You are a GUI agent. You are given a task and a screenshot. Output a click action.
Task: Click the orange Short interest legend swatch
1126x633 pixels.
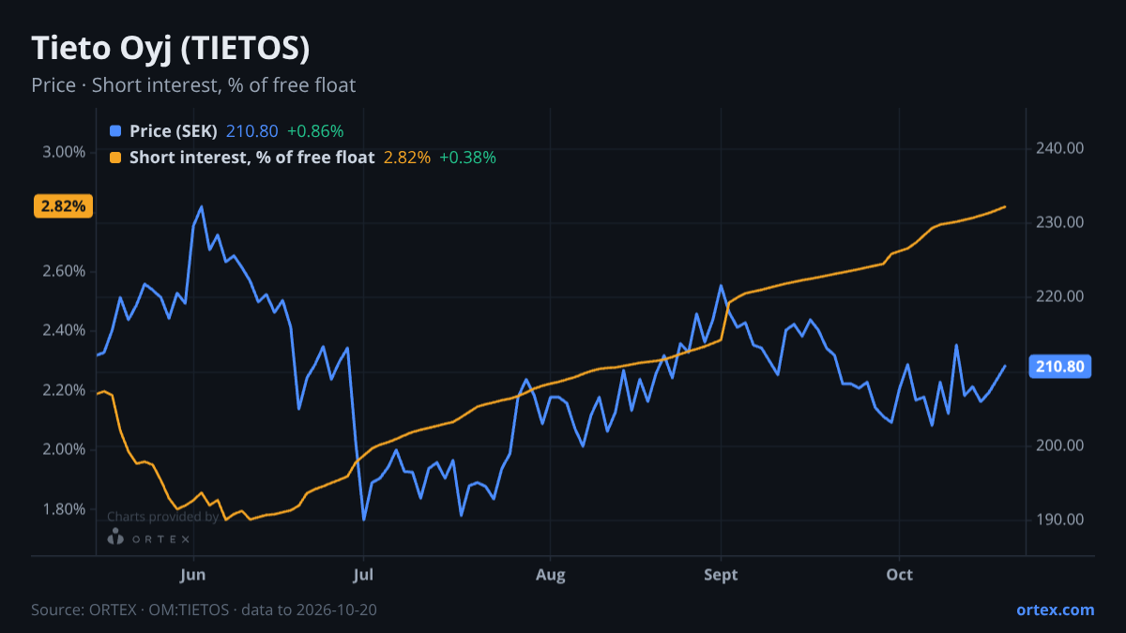(115, 158)
